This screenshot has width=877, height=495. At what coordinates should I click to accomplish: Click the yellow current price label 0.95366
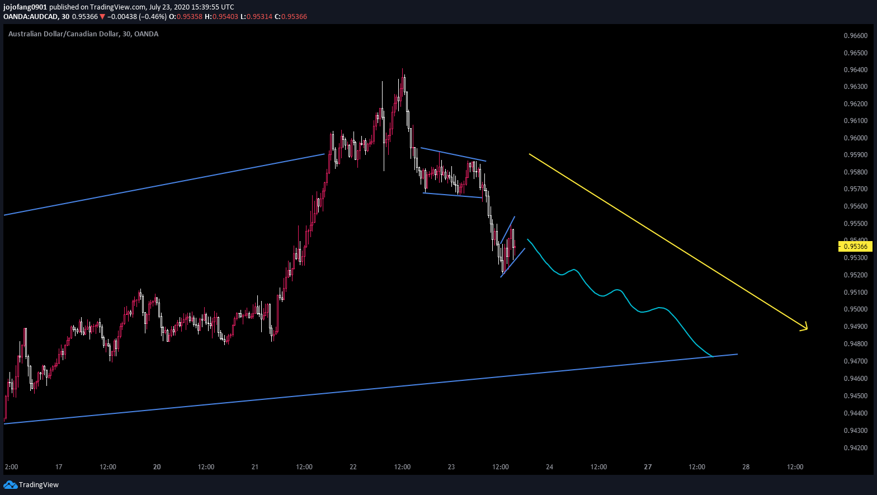(855, 246)
